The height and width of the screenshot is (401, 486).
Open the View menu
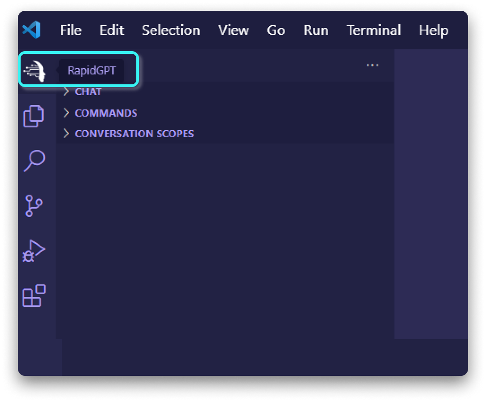[234, 30]
